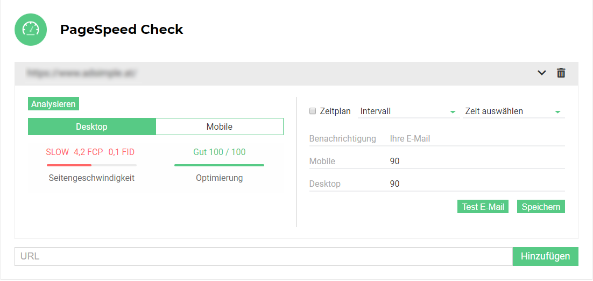Click the red Seitengeschwindigkeit progress bar
The width and height of the screenshot is (593, 281).
[91, 165]
